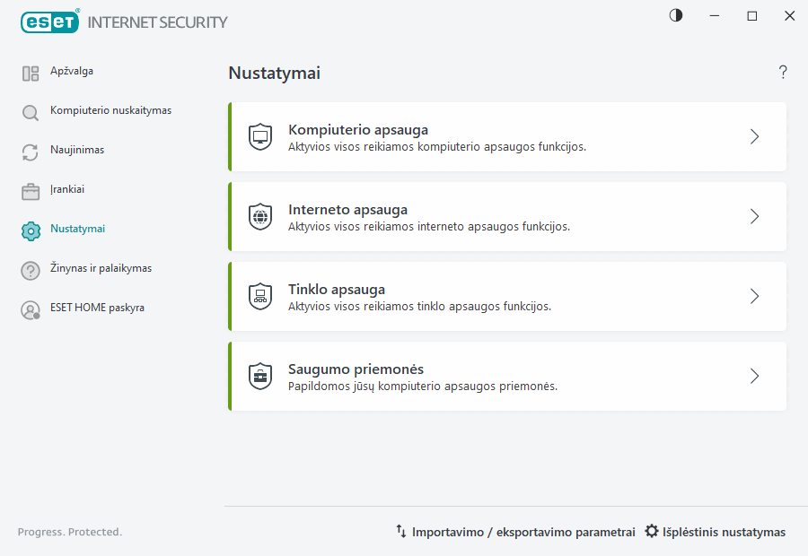Click the Kompiuterio apsauga monitor shield icon

click(260, 136)
